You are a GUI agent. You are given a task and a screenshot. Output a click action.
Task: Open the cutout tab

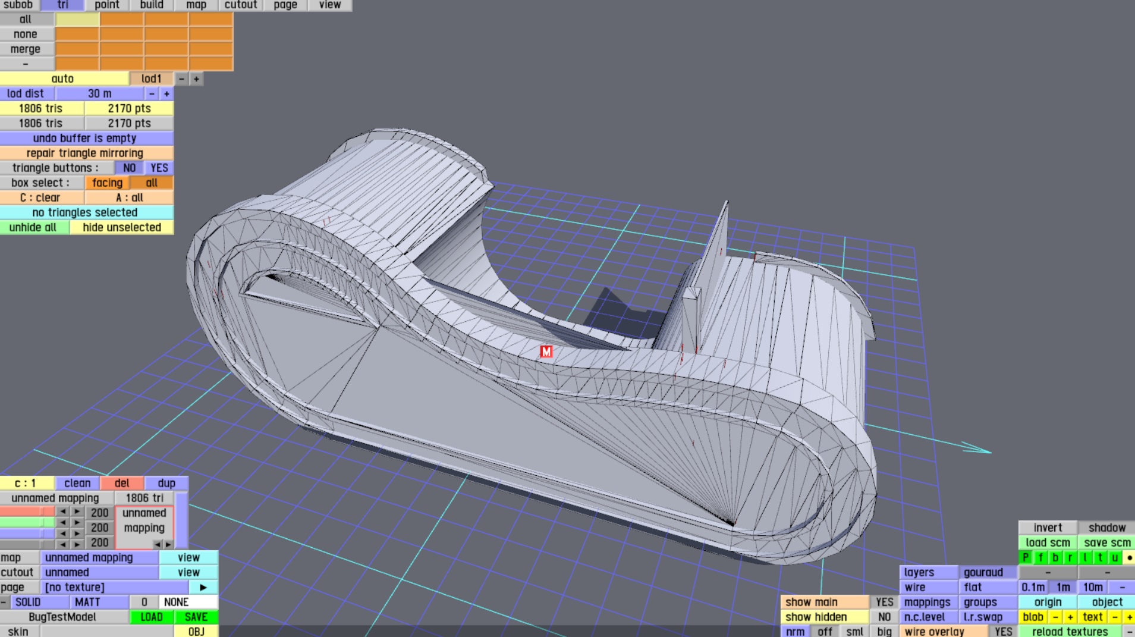coord(241,5)
